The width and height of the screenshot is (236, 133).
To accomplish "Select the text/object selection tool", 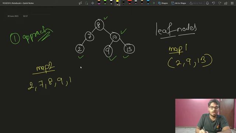I will [80, 3].
